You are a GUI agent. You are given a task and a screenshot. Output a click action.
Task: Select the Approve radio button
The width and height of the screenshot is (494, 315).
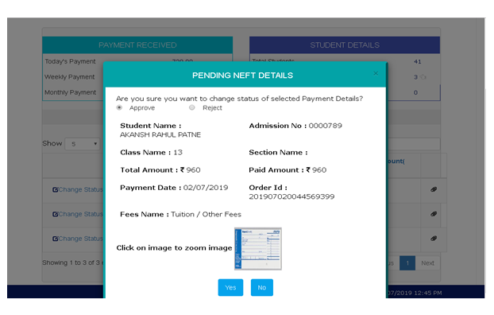119,107
